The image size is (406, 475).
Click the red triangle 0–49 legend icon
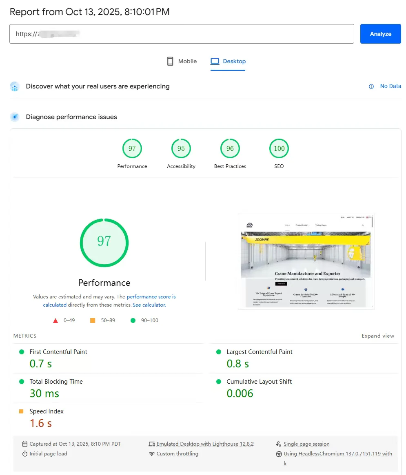click(x=55, y=320)
